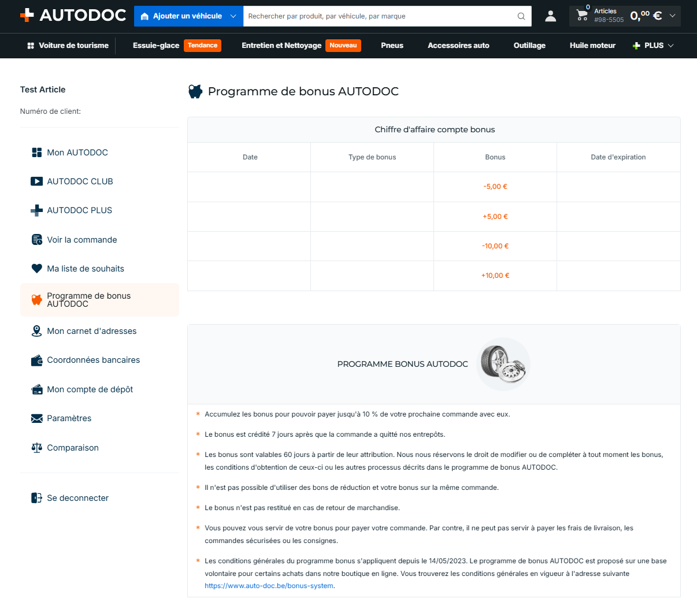Click the logout door icon
697x606 pixels.
click(x=37, y=498)
